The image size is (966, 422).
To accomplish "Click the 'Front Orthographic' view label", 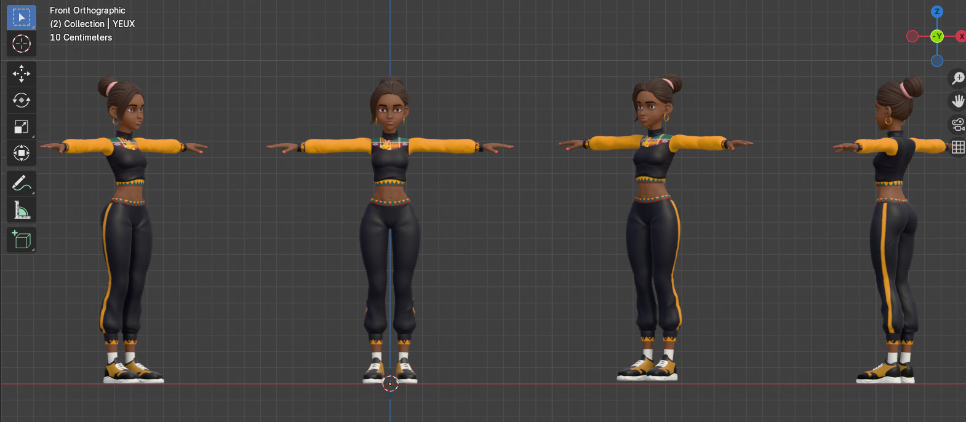I will pyautogui.click(x=87, y=10).
